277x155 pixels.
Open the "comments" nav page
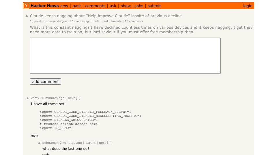(x=95, y=6)
